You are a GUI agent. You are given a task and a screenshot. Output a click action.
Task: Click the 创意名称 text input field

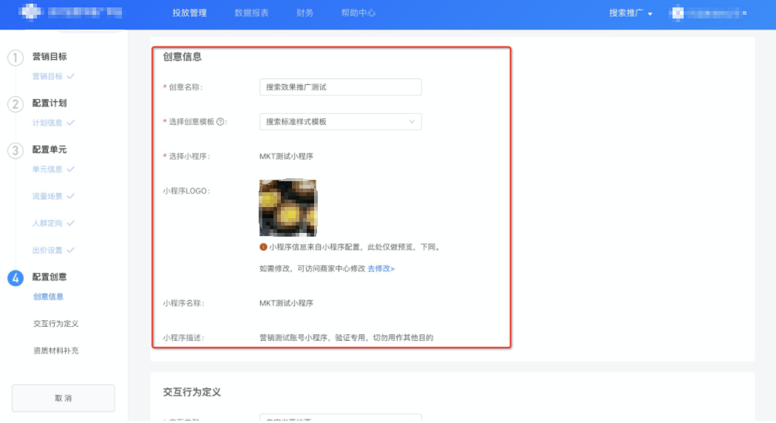tap(340, 87)
